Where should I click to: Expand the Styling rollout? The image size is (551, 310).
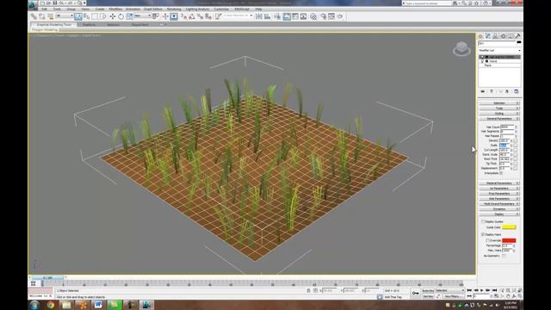click(499, 114)
